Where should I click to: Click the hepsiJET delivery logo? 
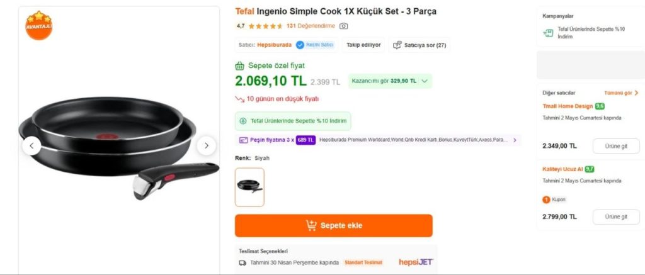(416, 262)
